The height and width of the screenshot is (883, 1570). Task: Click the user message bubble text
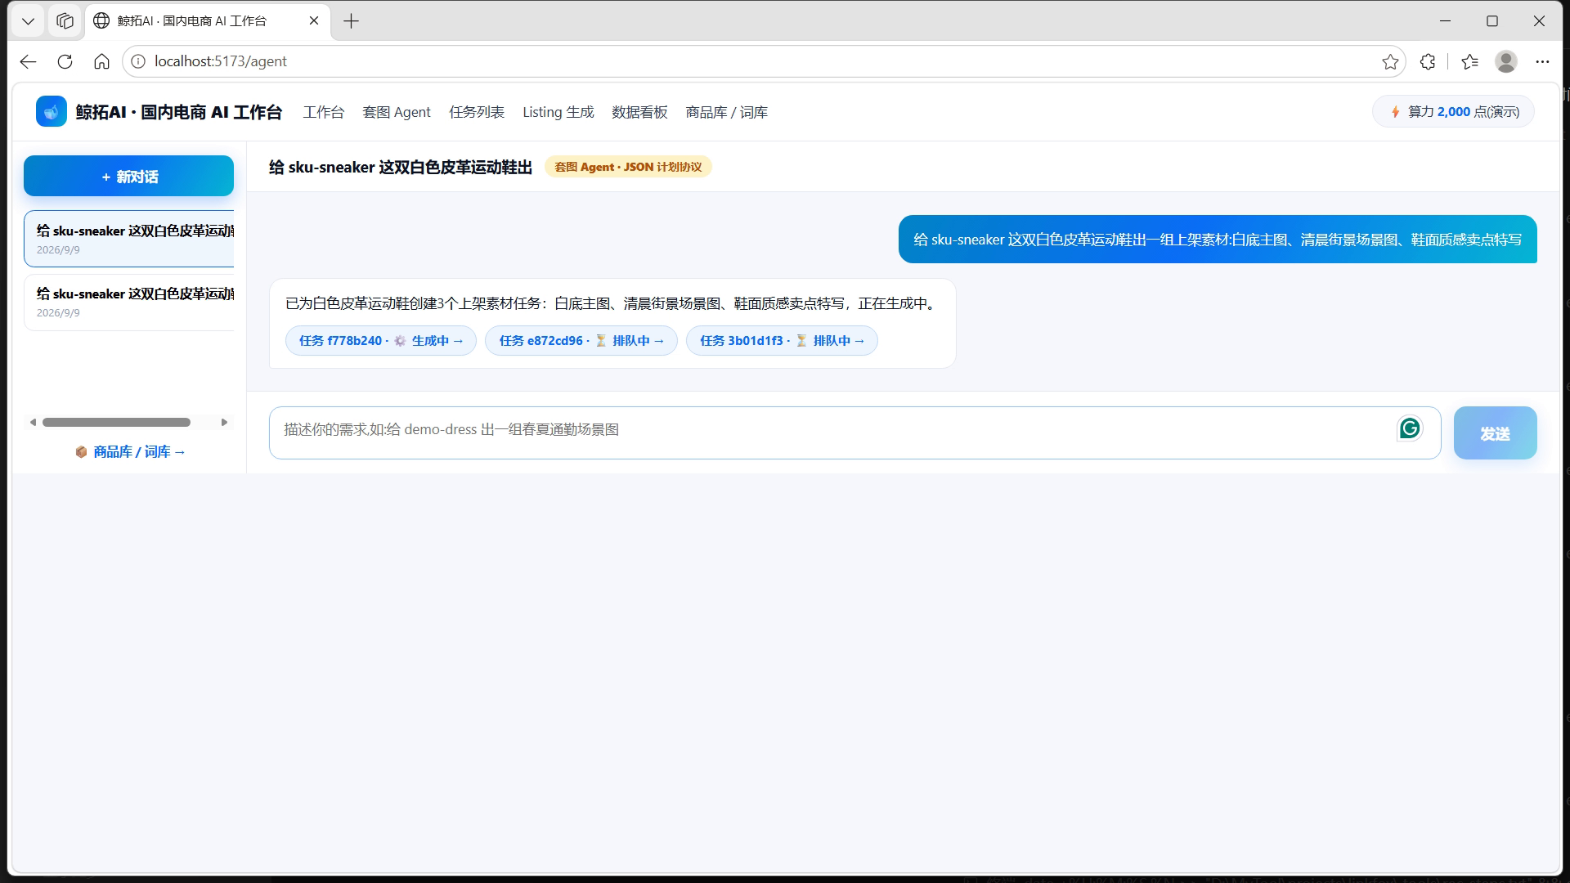click(1218, 240)
